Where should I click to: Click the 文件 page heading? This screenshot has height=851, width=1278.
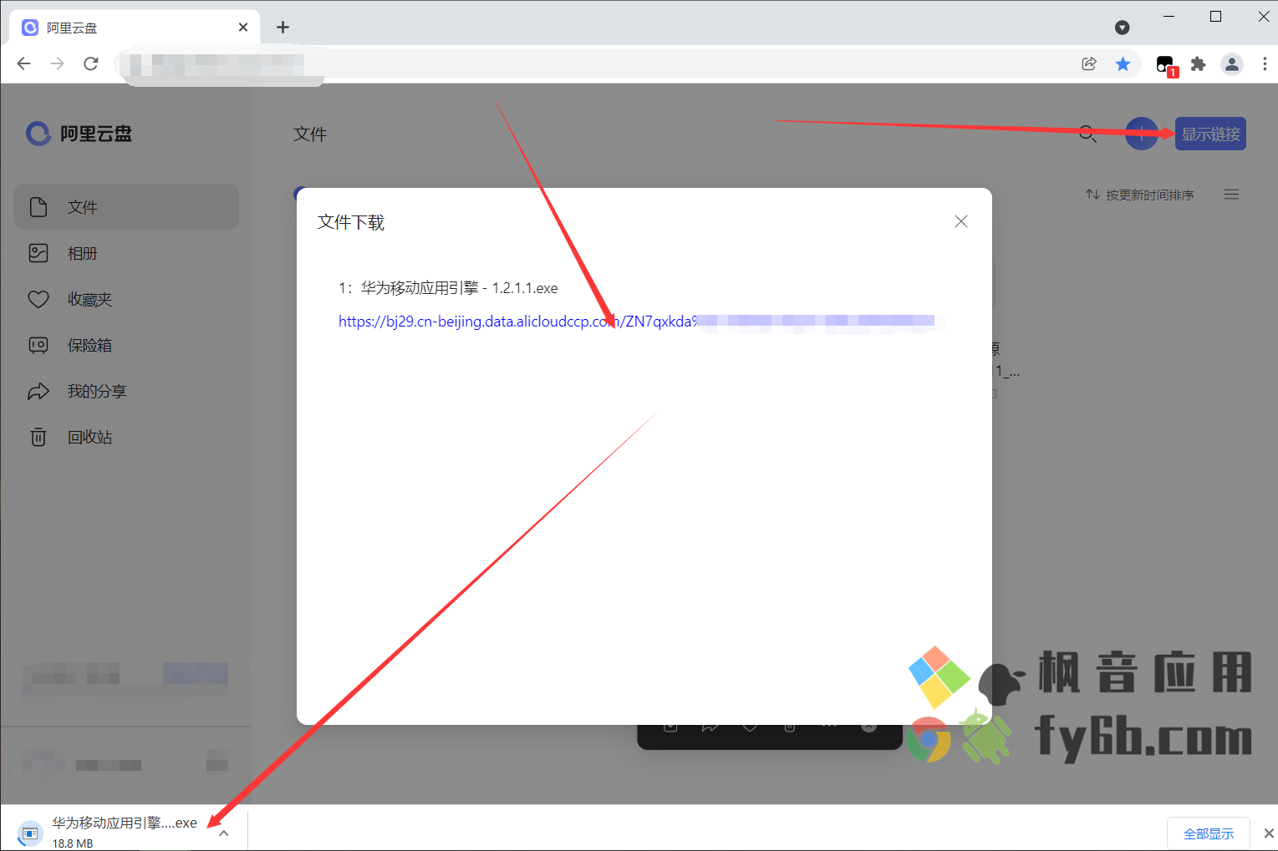[x=310, y=134]
